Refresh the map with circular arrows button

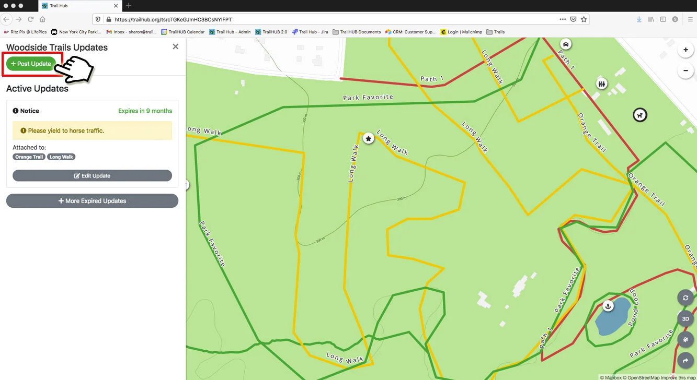click(685, 298)
